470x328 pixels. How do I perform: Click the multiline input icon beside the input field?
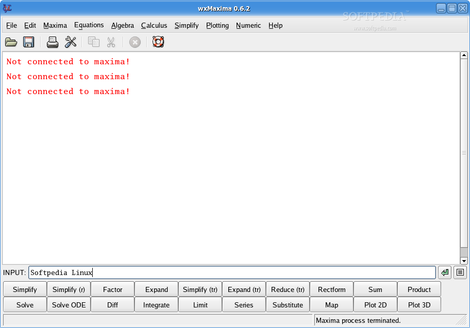pos(460,272)
